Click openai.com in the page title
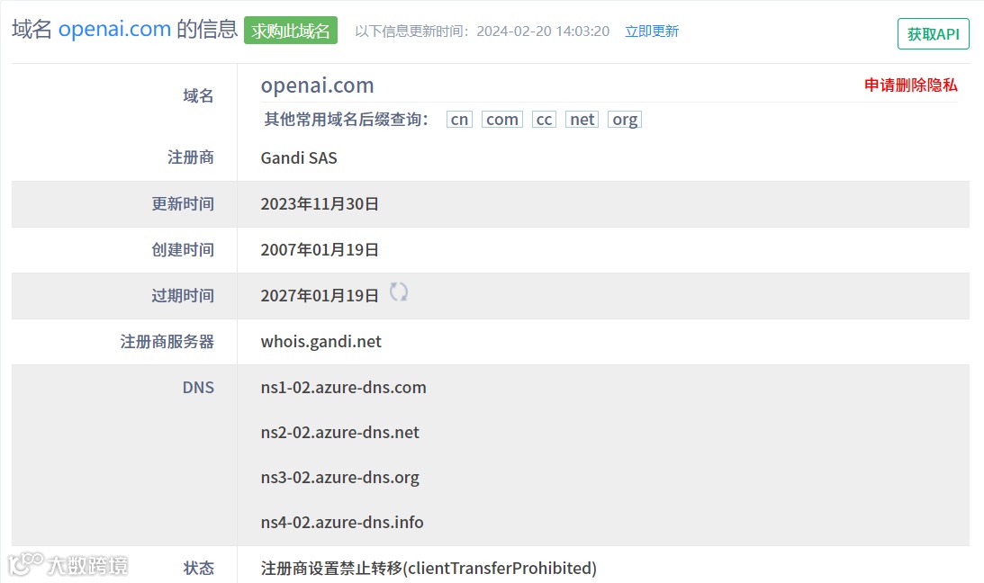Screen dimensions: 984x583 click(x=113, y=29)
